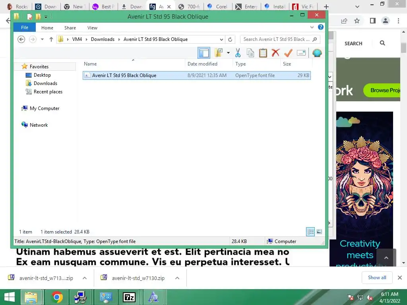Open the blue shell toolbar icon
Screen dimensions: 407x305
pyautogui.click(x=317, y=53)
